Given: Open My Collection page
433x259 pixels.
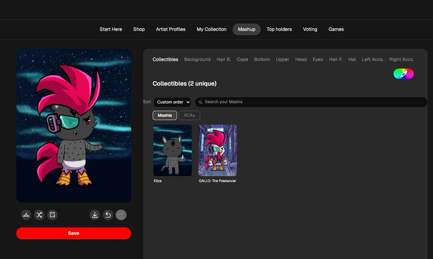Looking at the screenshot, I should coord(212,29).
